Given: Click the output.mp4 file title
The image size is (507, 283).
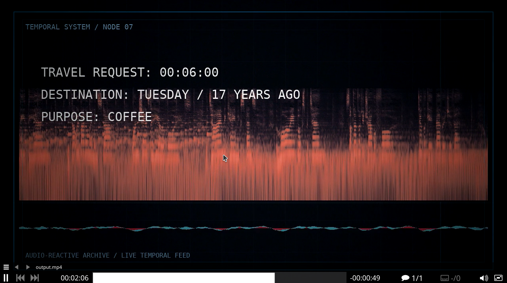Looking at the screenshot, I should pos(49,267).
